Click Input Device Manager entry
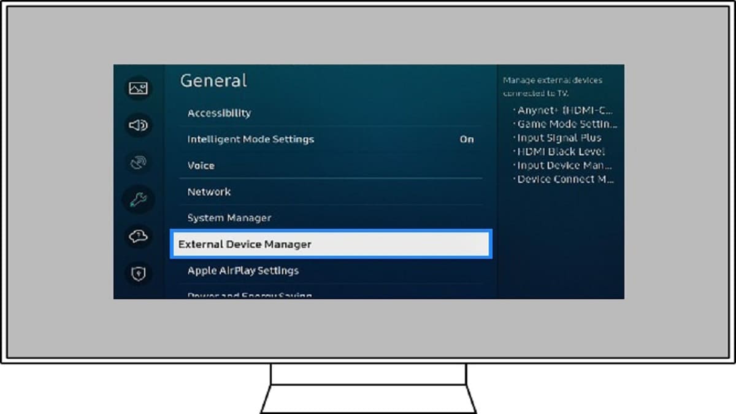Viewport: 736px width, 414px height. 564,166
